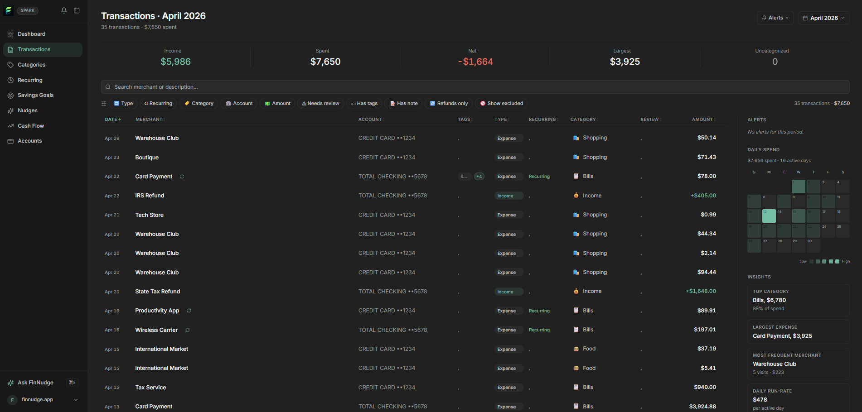Open the April 2026 month picker
This screenshot has width=862, height=412.
tap(823, 18)
